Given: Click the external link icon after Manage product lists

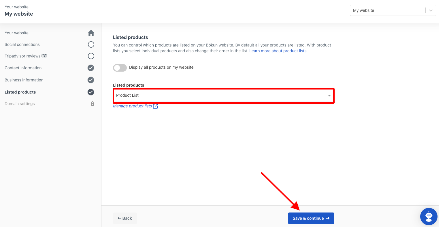Looking at the screenshot, I should (x=155, y=106).
